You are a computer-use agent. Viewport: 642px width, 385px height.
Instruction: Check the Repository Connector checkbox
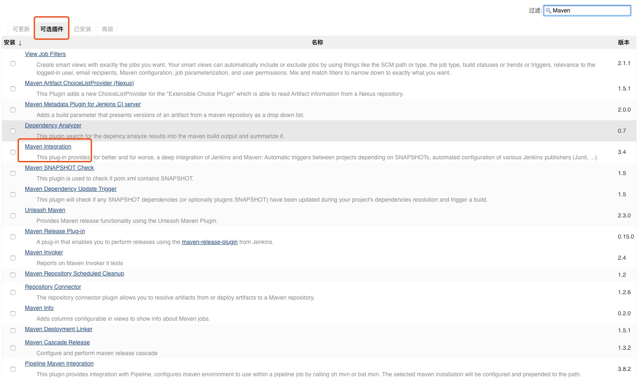13,292
